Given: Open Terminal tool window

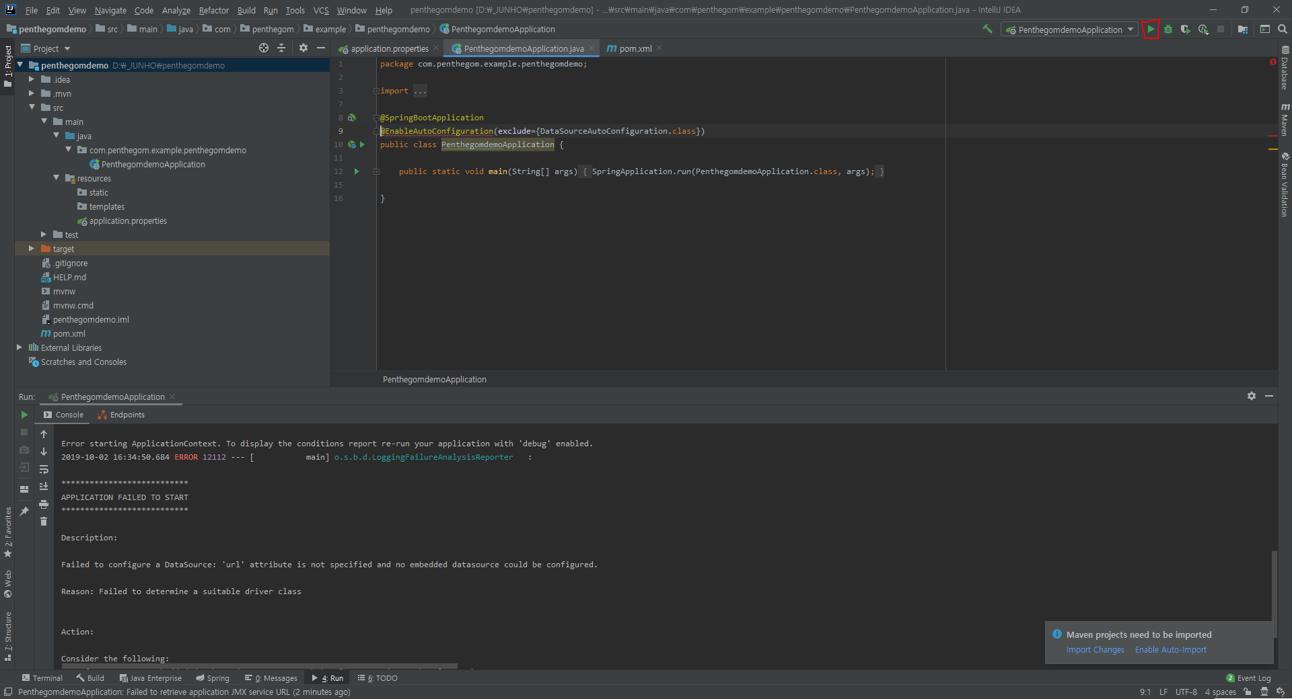Looking at the screenshot, I should coord(42,678).
